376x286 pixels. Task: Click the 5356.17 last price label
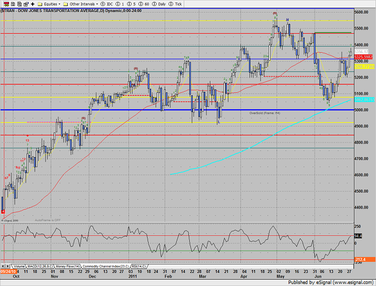tap(361, 52)
